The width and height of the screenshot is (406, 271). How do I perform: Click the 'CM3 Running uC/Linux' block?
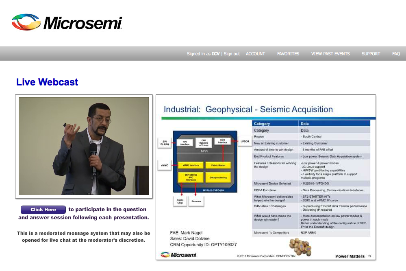tap(204, 143)
